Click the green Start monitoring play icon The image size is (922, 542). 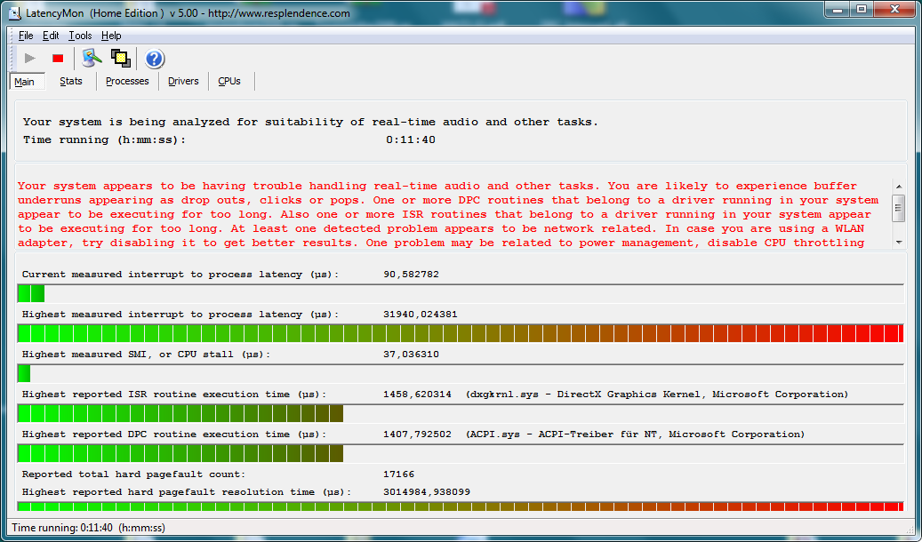tap(29, 58)
